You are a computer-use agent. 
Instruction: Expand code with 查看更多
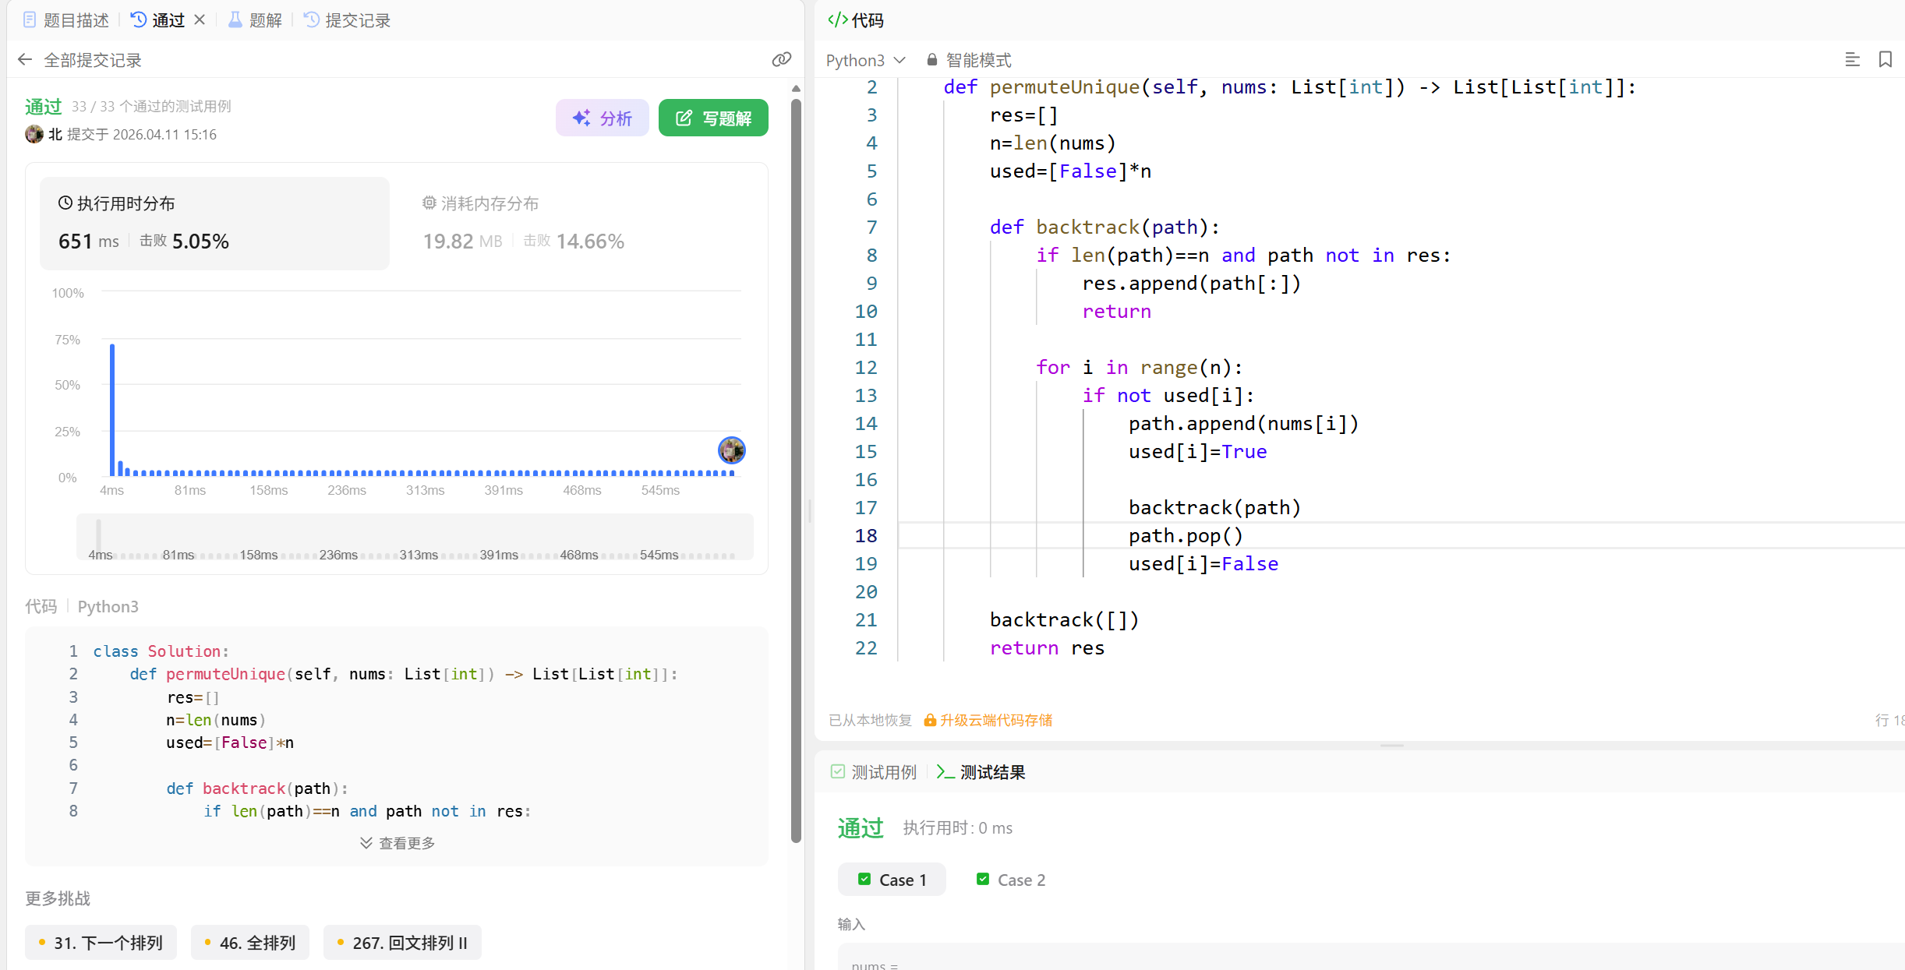[398, 843]
